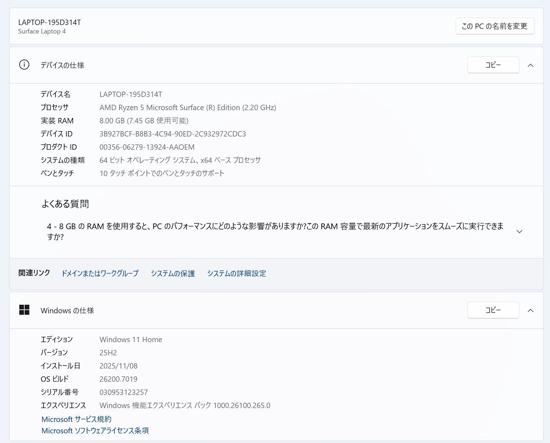Image resolution: width=550 pixels, height=443 pixels.
Task: Copy device specs with the upper コピー button
Action: click(493, 65)
